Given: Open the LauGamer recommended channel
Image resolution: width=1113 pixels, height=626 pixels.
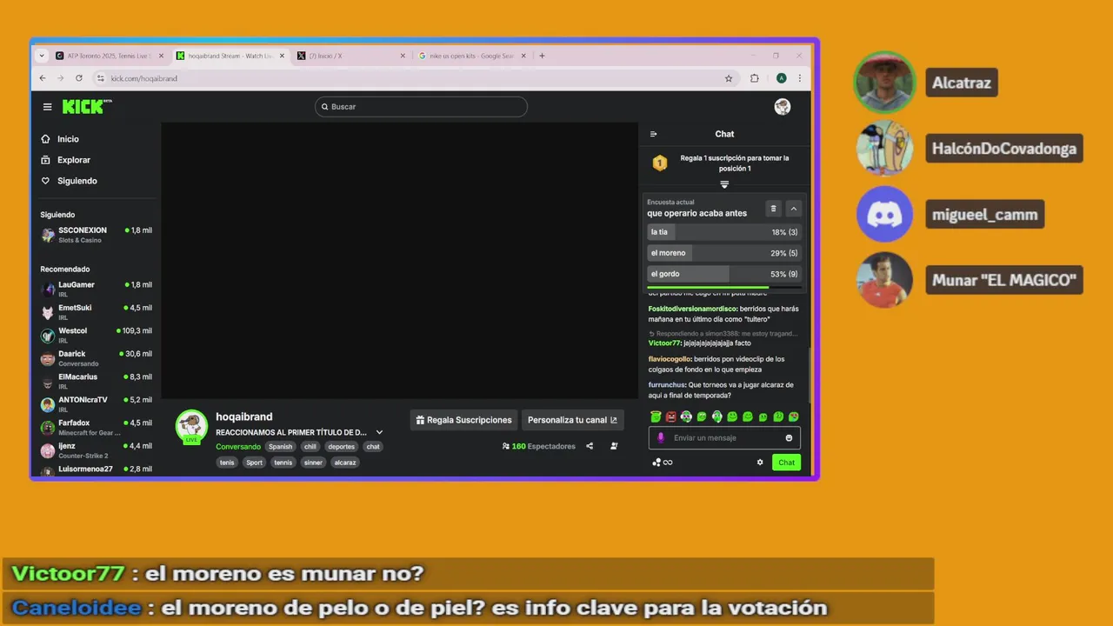Looking at the screenshot, I should (x=96, y=290).
